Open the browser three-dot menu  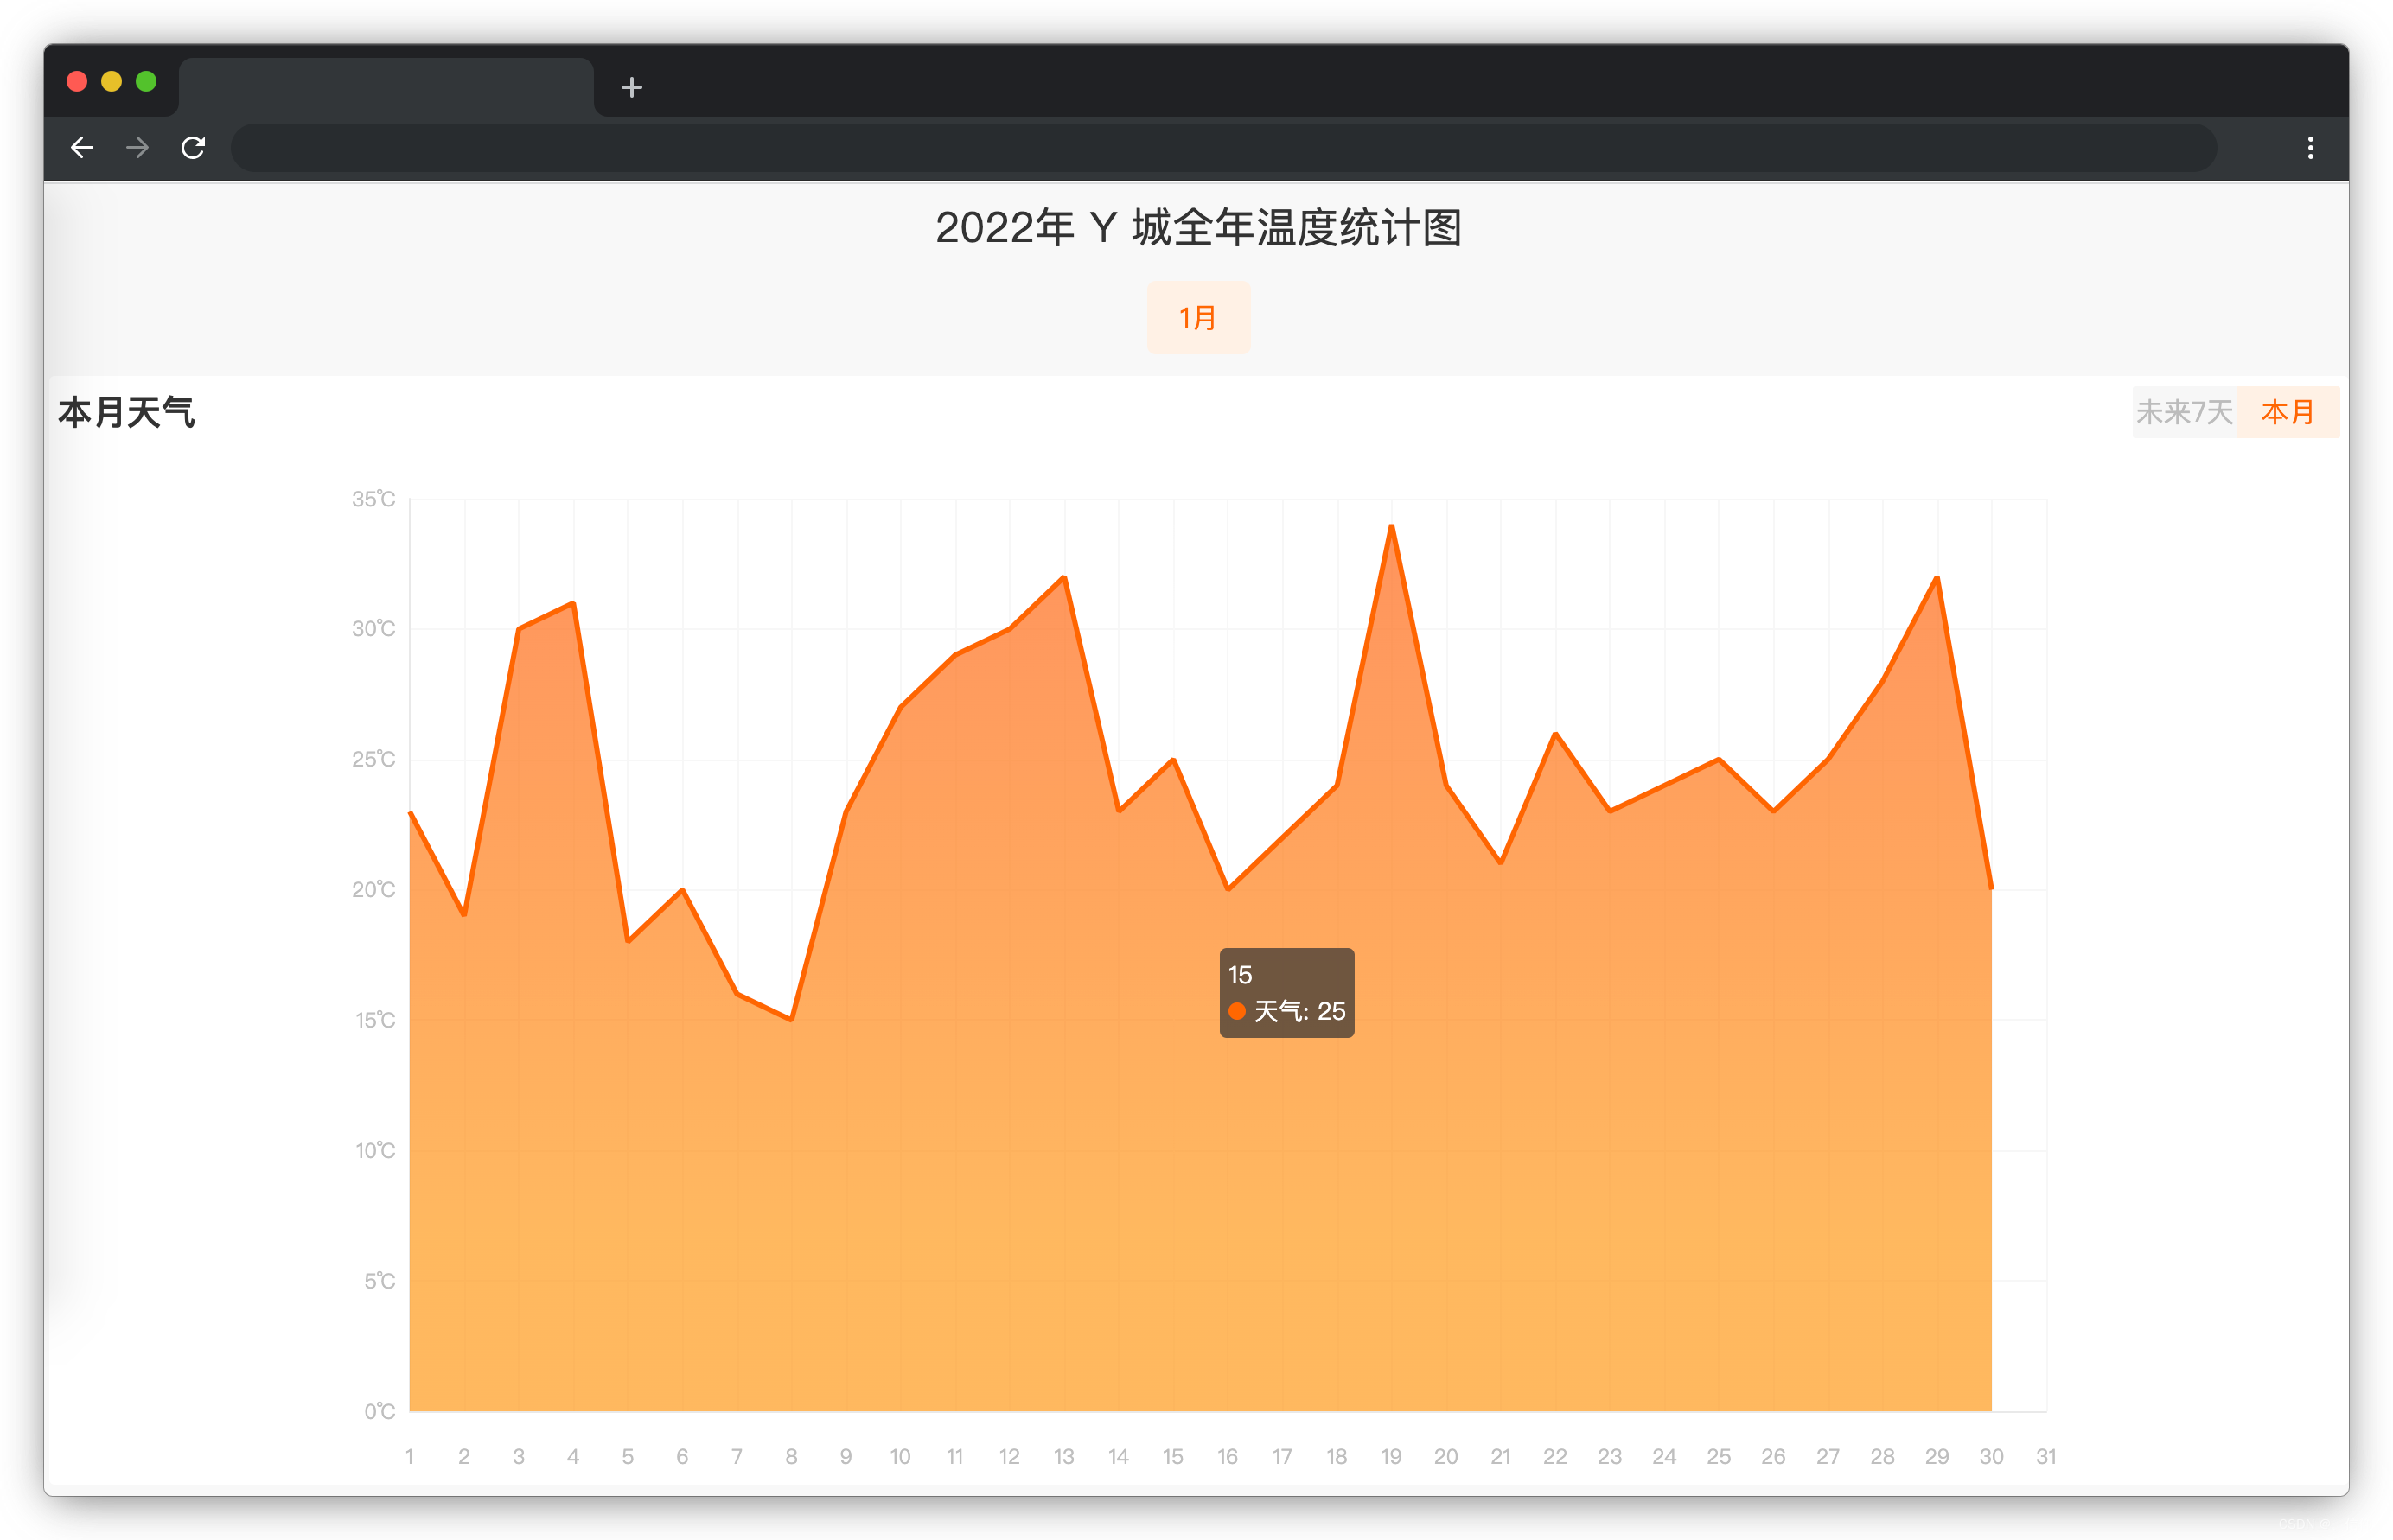(2310, 148)
